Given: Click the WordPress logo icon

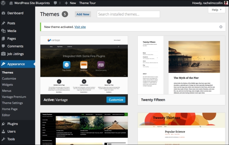Looking at the screenshot, I should click(3, 3).
